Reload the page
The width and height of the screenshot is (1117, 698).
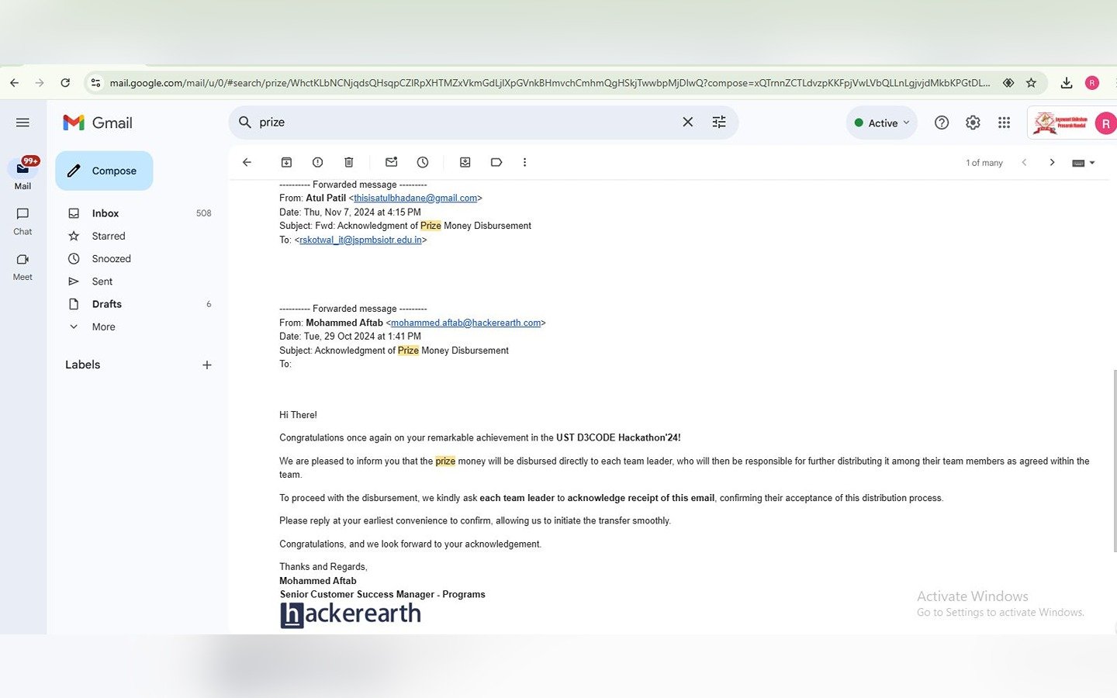pyautogui.click(x=65, y=83)
